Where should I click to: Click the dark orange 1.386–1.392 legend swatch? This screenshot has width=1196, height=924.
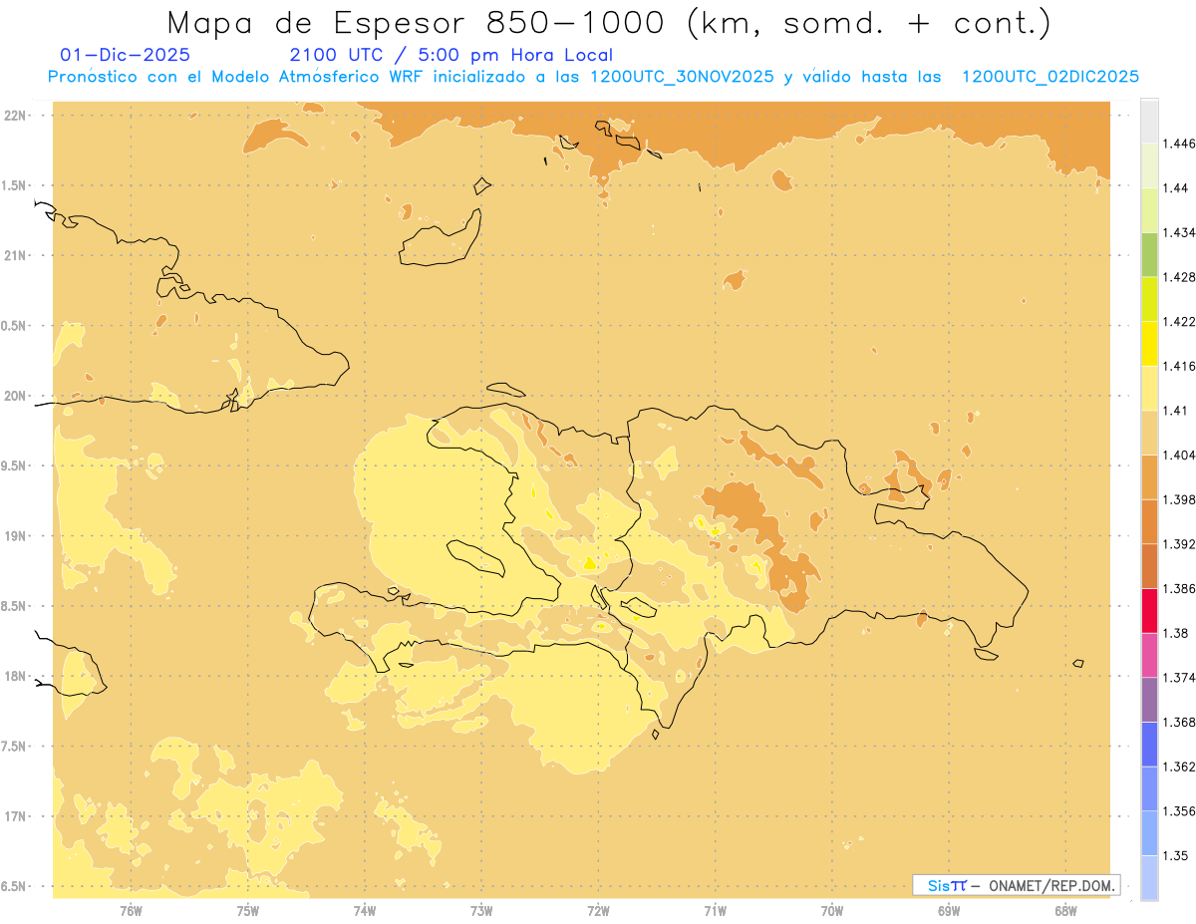coord(1149,565)
